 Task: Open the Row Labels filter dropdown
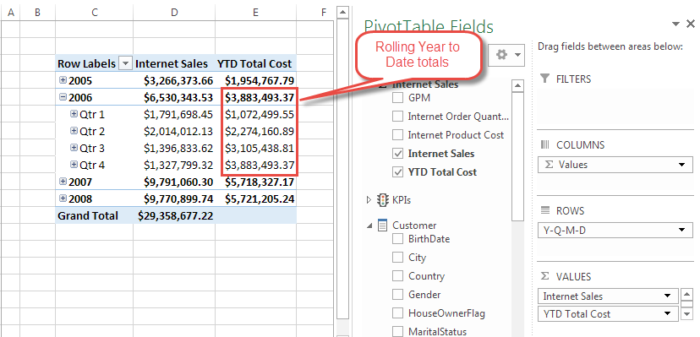[x=125, y=63]
